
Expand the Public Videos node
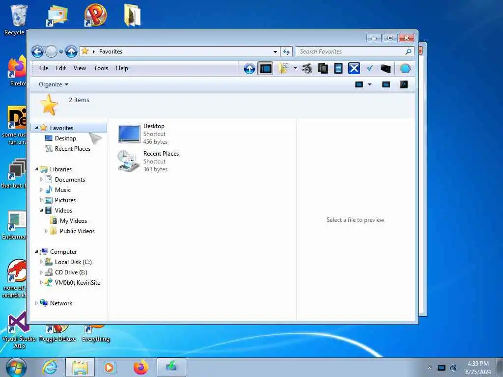46,231
